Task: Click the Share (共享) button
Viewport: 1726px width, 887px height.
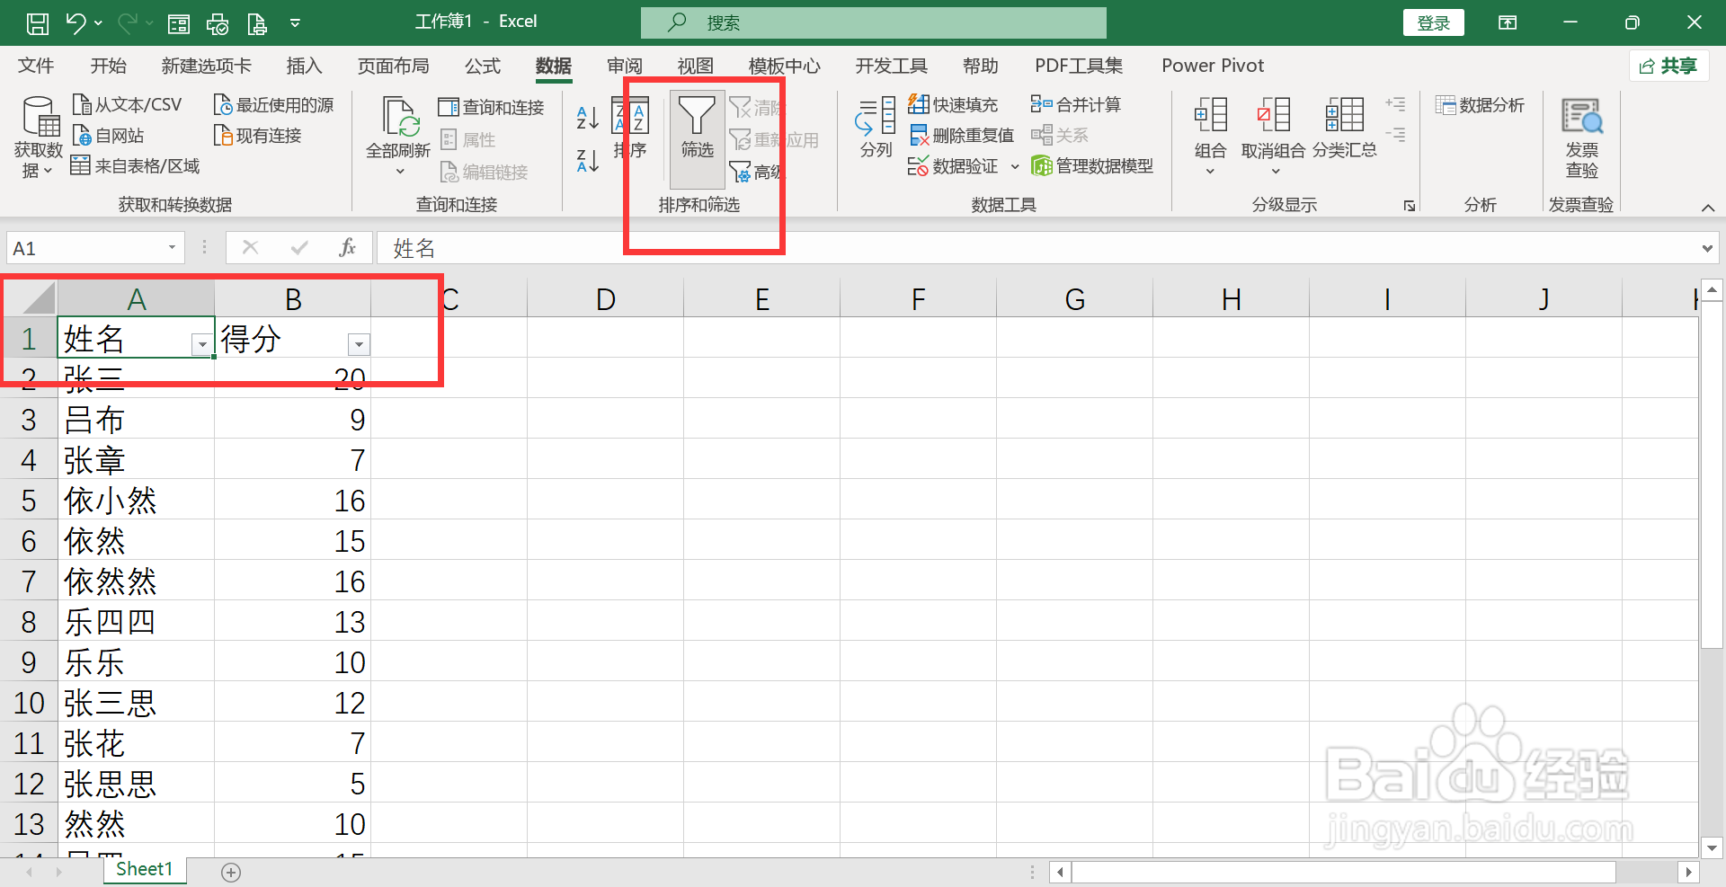Action: (x=1668, y=66)
